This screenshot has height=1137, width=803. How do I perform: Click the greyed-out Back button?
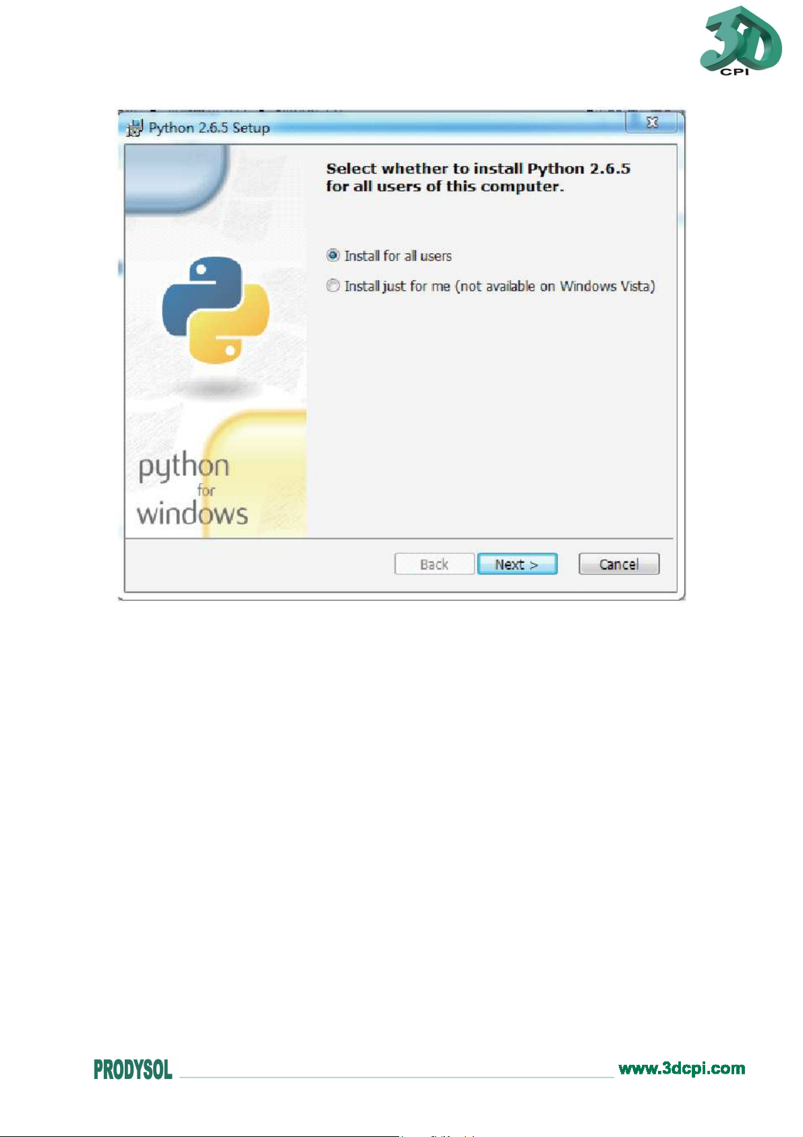pyautogui.click(x=434, y=564)
